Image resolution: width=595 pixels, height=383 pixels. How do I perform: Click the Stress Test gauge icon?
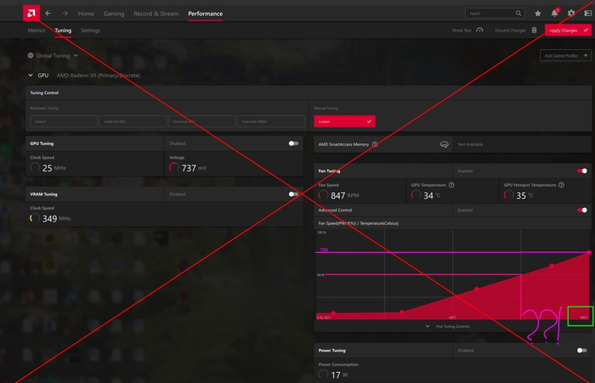point(479,30)
